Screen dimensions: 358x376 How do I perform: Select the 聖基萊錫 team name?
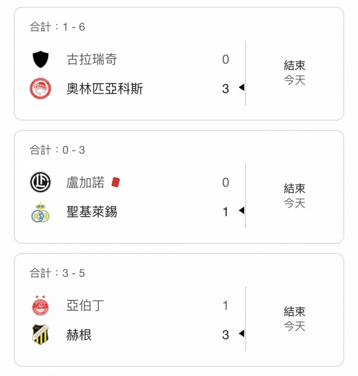[92, 212]
